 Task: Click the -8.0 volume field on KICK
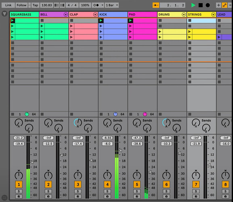point(107,144)
